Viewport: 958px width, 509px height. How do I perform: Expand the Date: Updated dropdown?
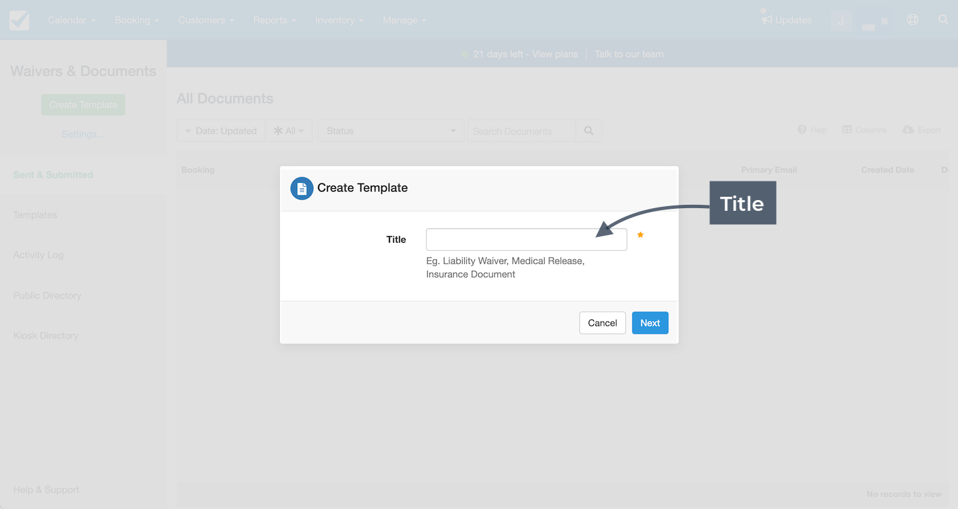pyautogui.click(x=221, y=131)
